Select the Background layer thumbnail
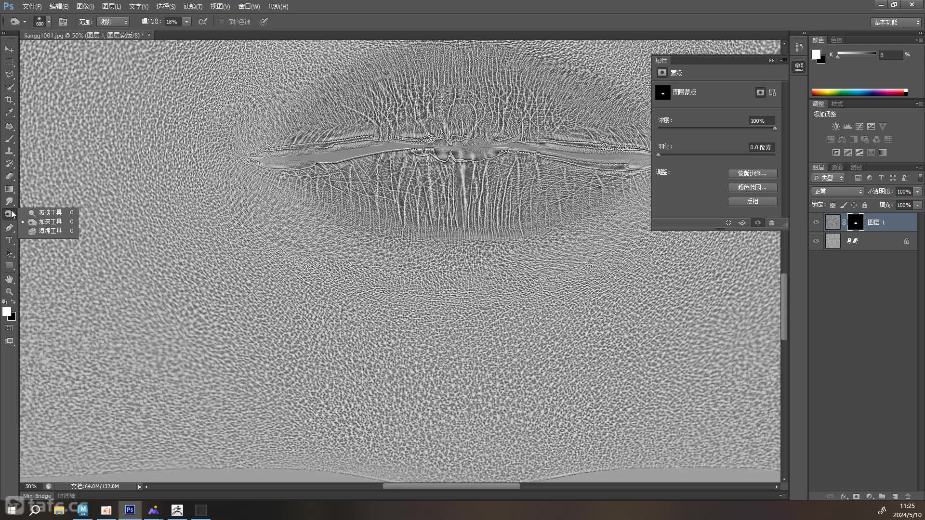The image size is (925, 520). (x=833, y=241)
